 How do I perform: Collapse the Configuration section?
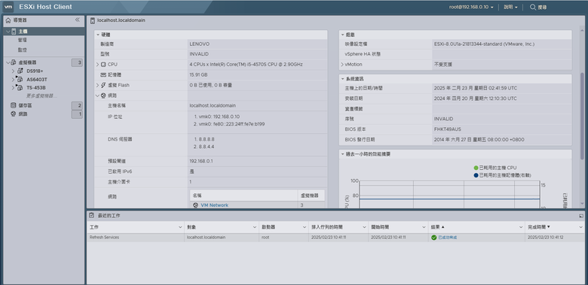coord(342,35)
